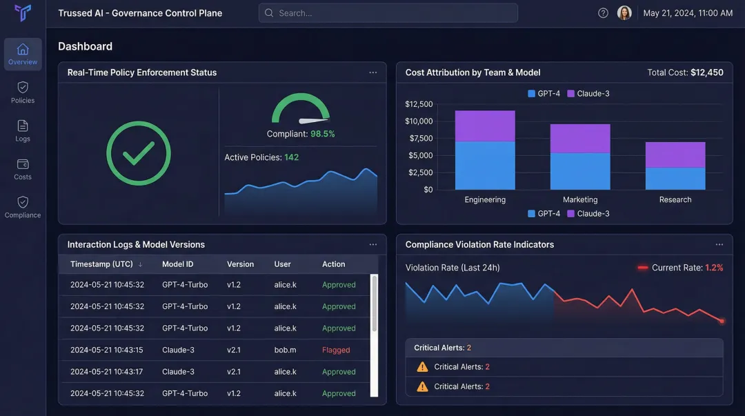
Task: Navigate to Logs via the sidebar icon
Action: (23, 130)
